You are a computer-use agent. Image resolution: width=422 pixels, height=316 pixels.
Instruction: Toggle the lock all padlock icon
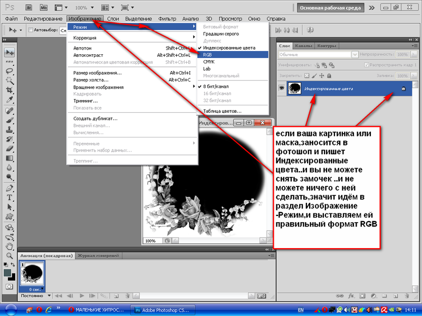click(329, 76)
